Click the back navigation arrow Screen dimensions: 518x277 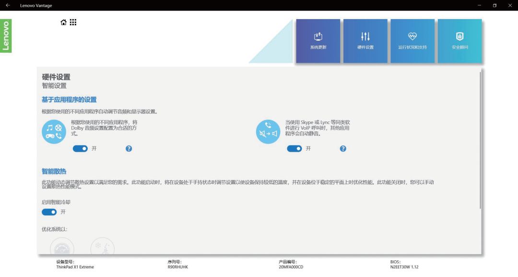(7, 5)
